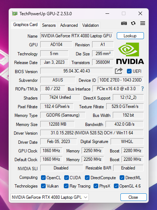Image resolution: width=157 pixels, height=210 pixels.
Task: Click the BIOS Version field 95.04.3C.40.43
Action: tap(77, 71)
